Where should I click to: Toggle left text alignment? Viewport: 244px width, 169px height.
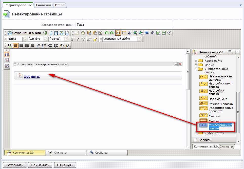pyautogui.click(x=15, y=46)
